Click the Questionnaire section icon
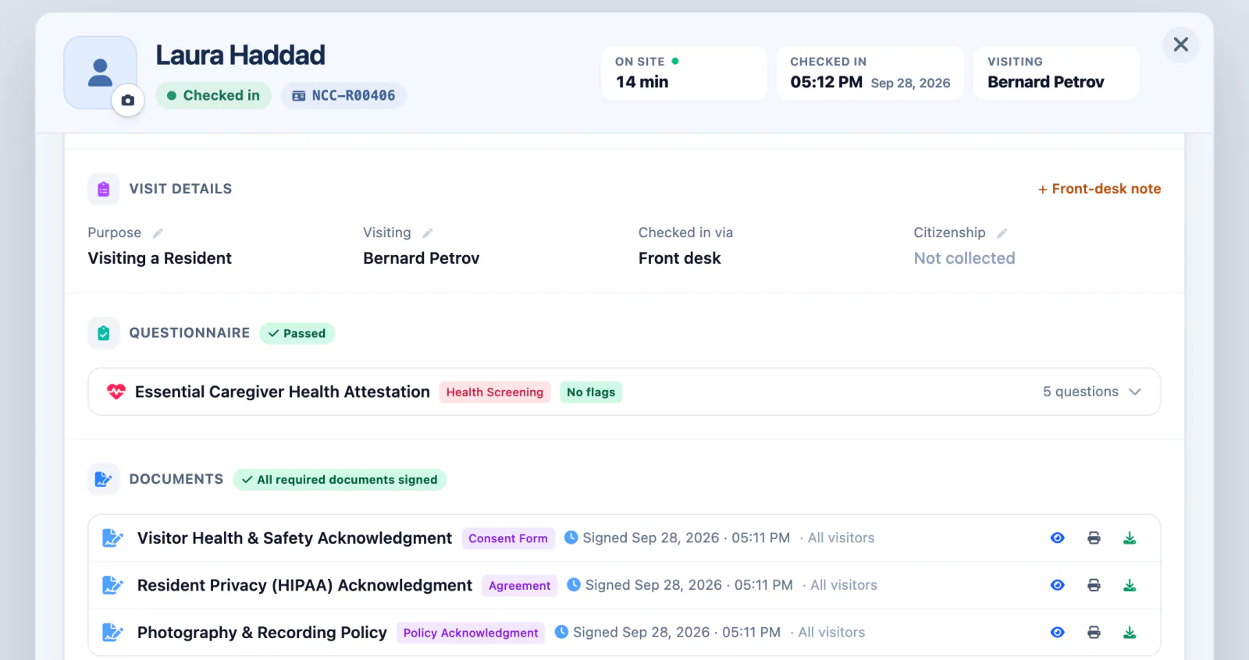 coord(104,333)
